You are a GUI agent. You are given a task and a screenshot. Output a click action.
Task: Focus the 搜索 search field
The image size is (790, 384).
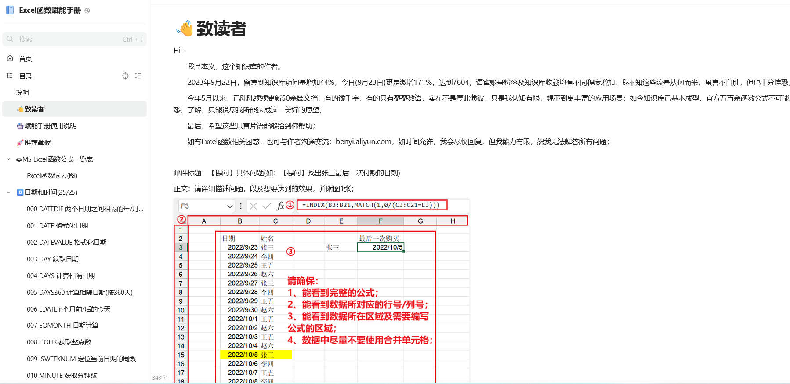(75, 39)
